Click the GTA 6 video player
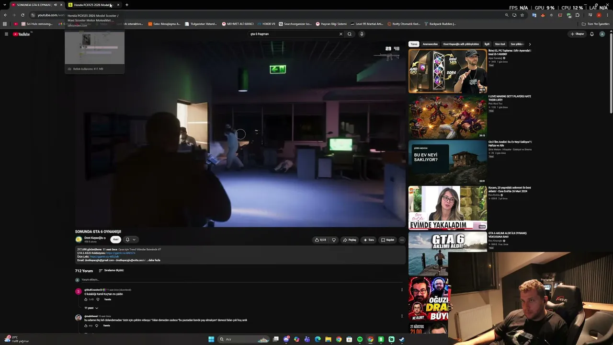 click(x=240, y=134)
